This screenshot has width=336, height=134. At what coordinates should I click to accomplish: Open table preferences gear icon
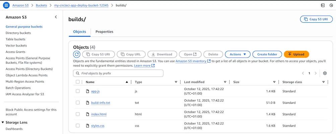(x=325, y=73)
